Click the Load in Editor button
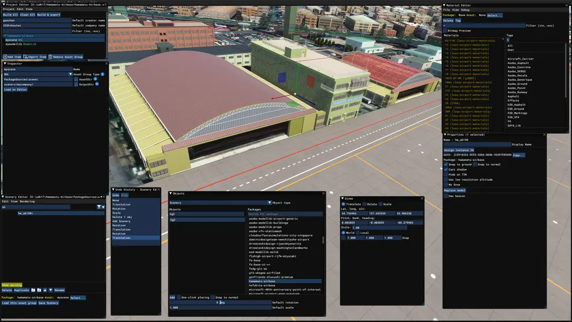 tap(15, 90)
